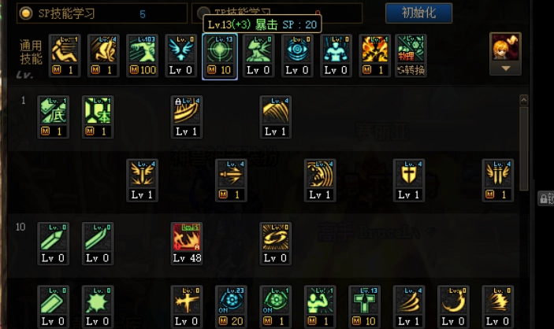
Task: Click the 物理 转换 conversion skill icon
Action: (411, 55)
